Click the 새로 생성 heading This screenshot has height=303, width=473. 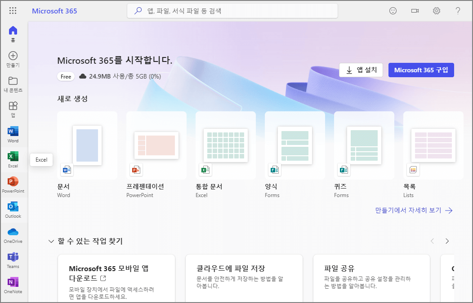click(72, 99)
